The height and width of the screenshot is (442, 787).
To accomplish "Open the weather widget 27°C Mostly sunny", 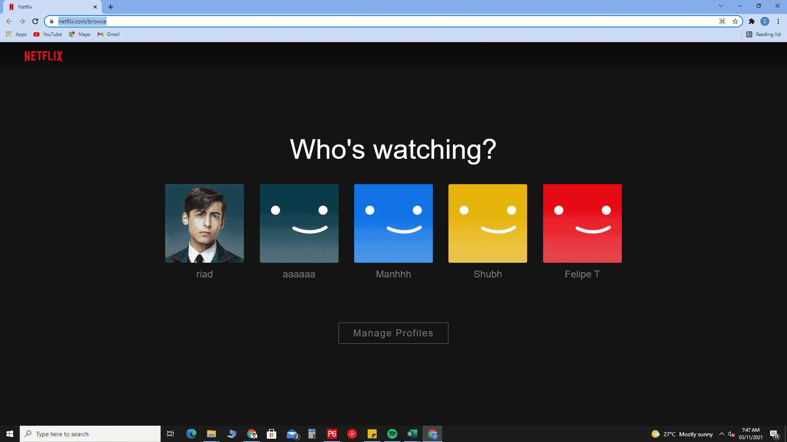I will 682,434.
